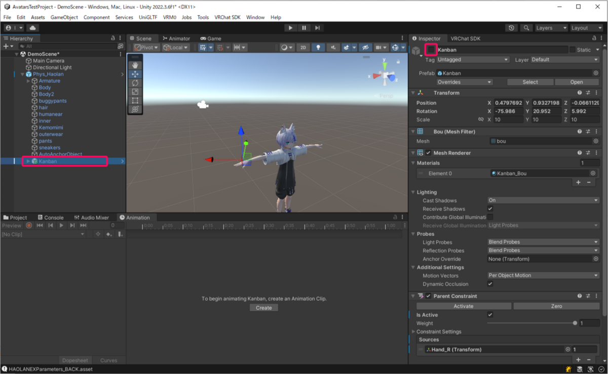Viewport: 608px width, 374px height.
Task: Expand the Armature tree item
Action: [x=28, y=81]
